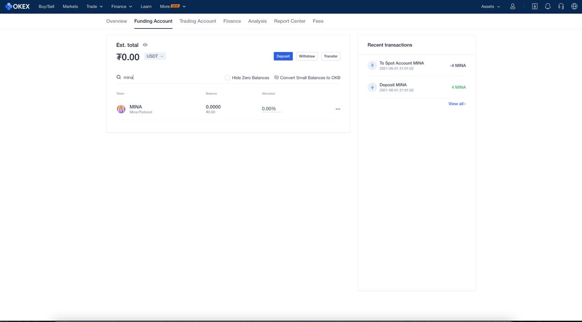Open the support headset icon
Viewport: 582px width, 322px height.
point(561,6)
